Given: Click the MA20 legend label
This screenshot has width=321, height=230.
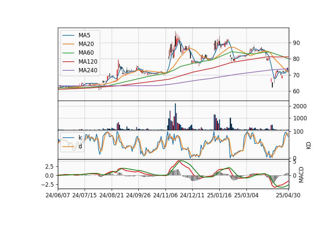Looking at the screenshot, I should (86, 44).
